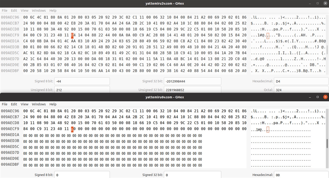Click first byte B0 on upper row 009AED3B
Viewport: 329px width, 178px height.
coord(25,47)
